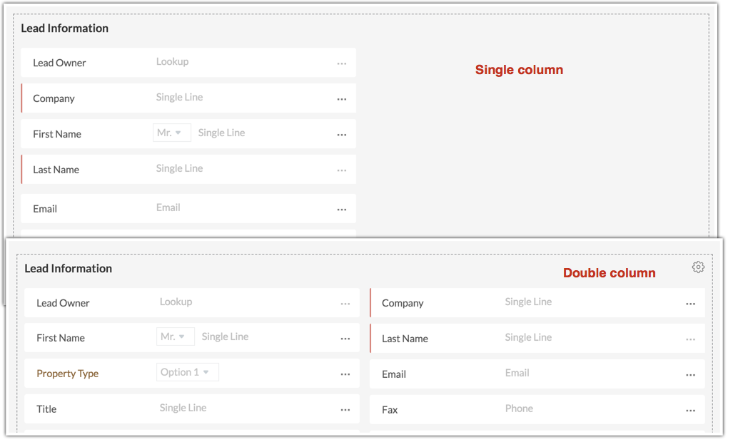Viewport: 733px width, 442px height.
Task: Click the Single Line field of Company in single column layout
Action: click(x=180, y=97)
